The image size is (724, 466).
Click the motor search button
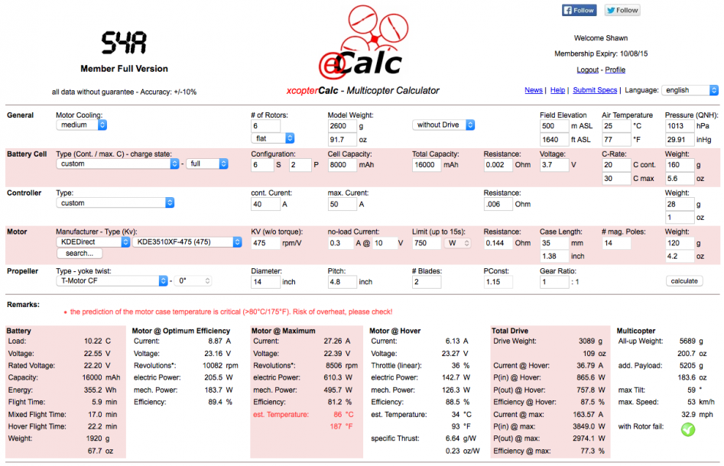pyautogui.click(x=80, y=254)
